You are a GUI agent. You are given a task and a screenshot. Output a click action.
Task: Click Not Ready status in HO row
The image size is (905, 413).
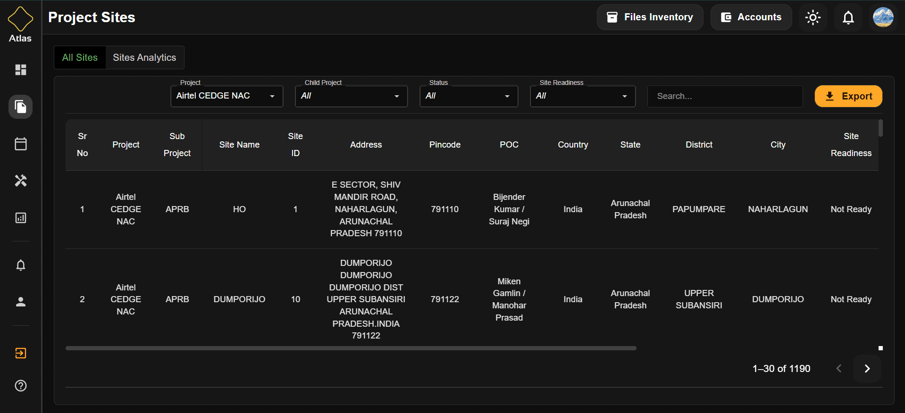coord(851,209)
